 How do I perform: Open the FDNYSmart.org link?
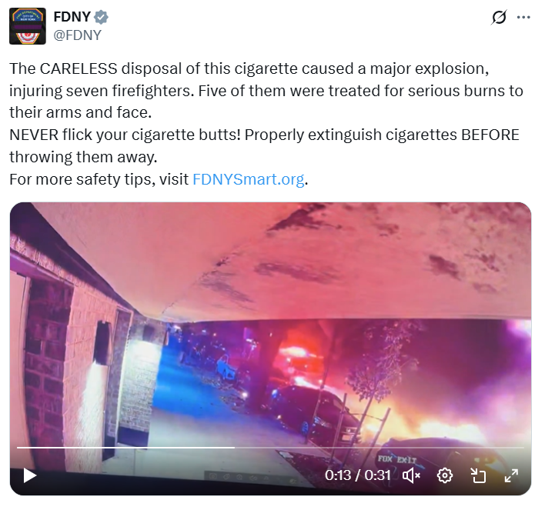[248, 179]
